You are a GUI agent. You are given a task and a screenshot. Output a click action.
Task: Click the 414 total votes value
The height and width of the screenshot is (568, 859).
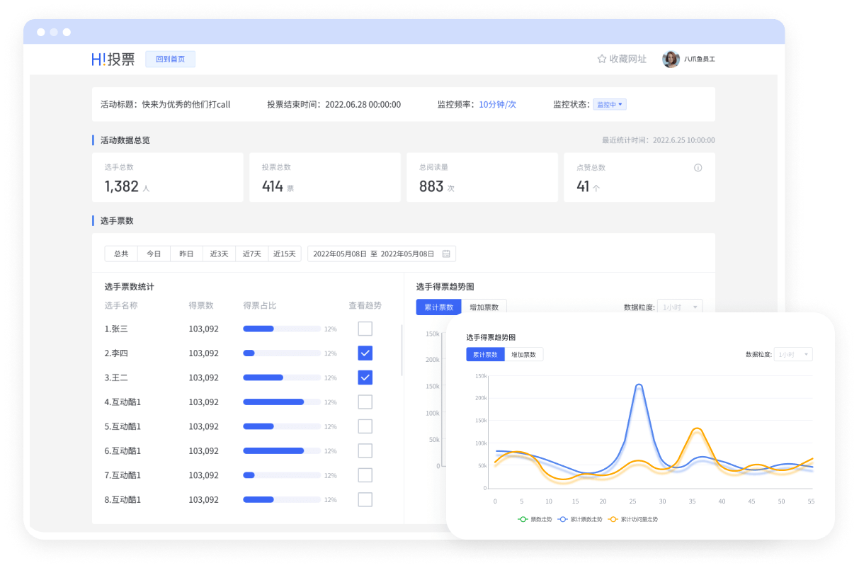pyautogui.click(x=273, y=186)
